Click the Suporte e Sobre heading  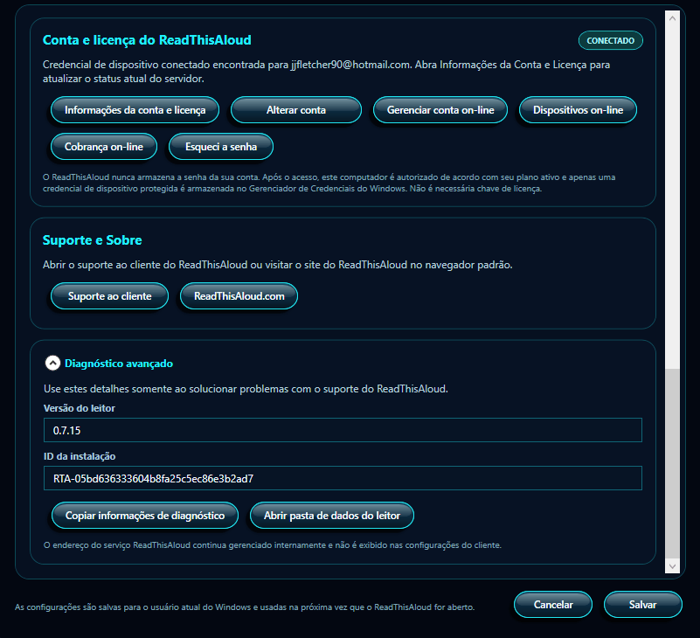click(x=92, y=240)
